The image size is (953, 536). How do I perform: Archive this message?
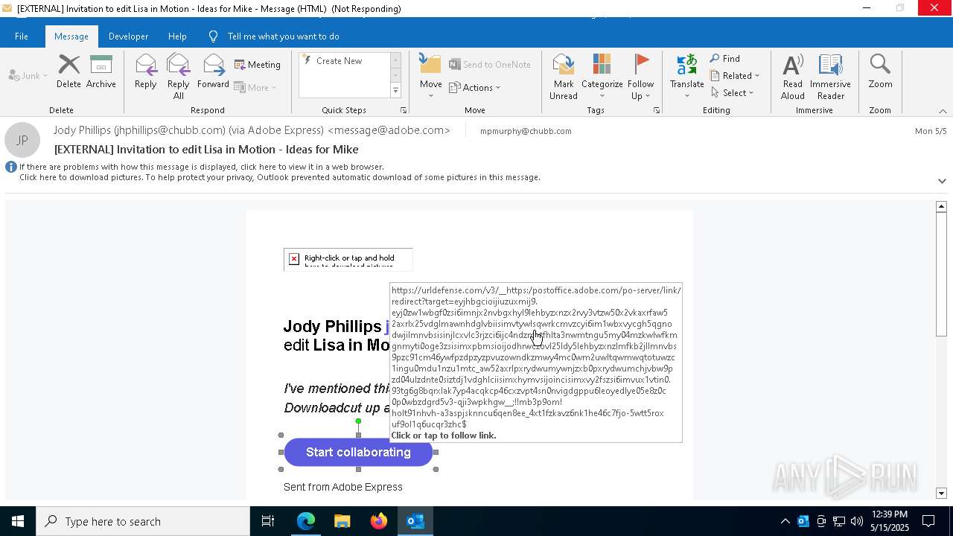click(x=101, y=72)
